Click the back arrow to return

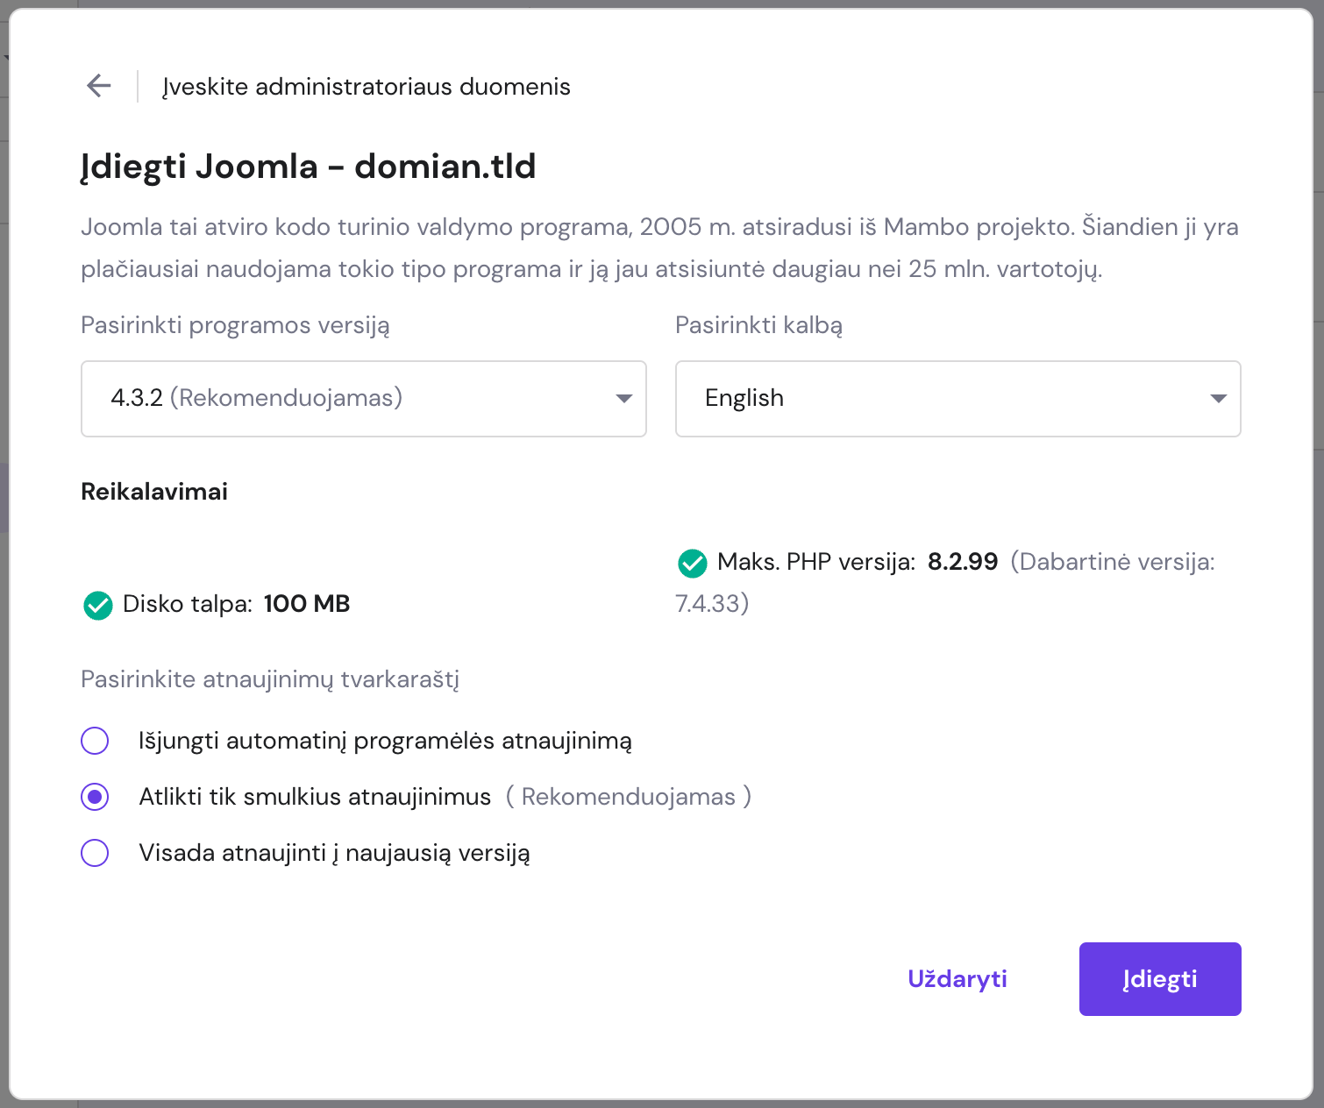click(98, 85)
